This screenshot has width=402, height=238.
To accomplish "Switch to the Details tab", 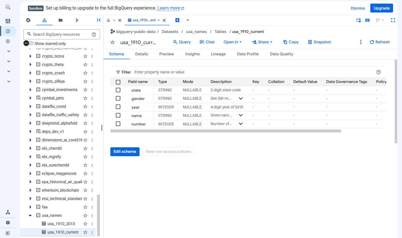I will point(142,54).
